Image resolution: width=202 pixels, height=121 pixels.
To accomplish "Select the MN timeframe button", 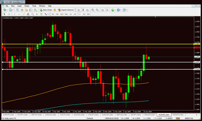I will [88, 14].
